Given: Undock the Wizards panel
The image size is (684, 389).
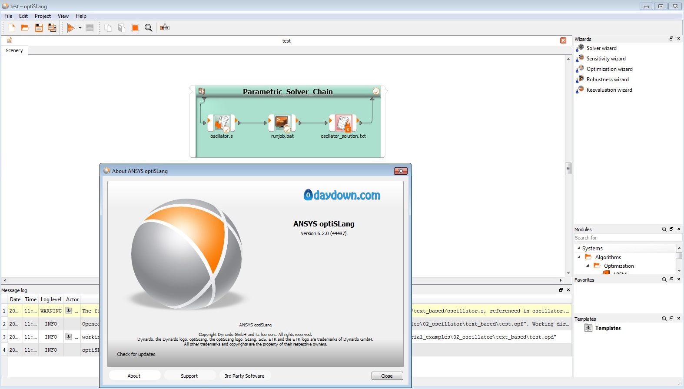Looking at the screenshot, I should pos(671,39).
